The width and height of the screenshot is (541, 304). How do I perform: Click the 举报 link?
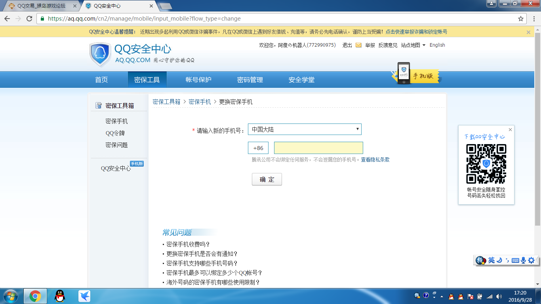pyautogui.click(x=370, y=45)
